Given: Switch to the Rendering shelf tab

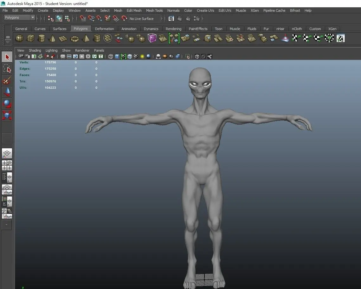Looking at the screenshot, I should coord(174,29).
